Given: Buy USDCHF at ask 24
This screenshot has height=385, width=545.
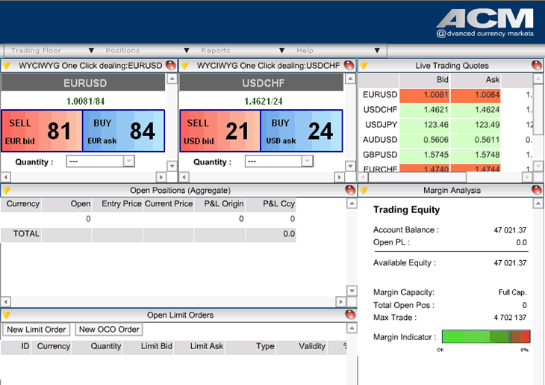Looking at the screenshot, I should point(302,131).
